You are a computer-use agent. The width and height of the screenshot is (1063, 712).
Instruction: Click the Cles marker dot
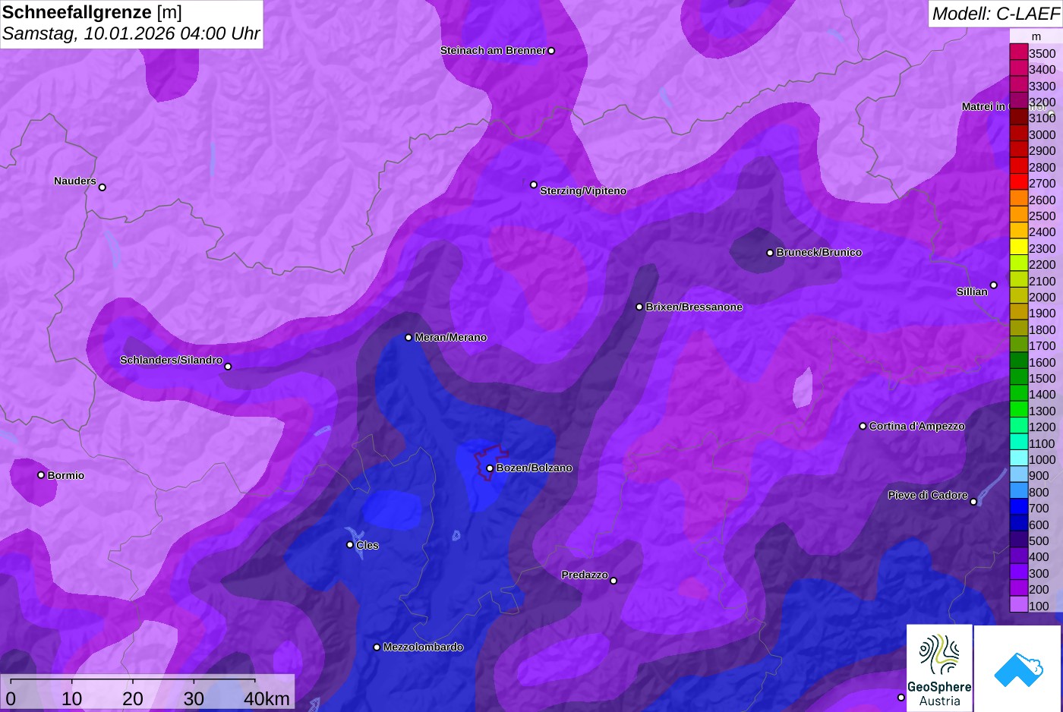point(350,545)
